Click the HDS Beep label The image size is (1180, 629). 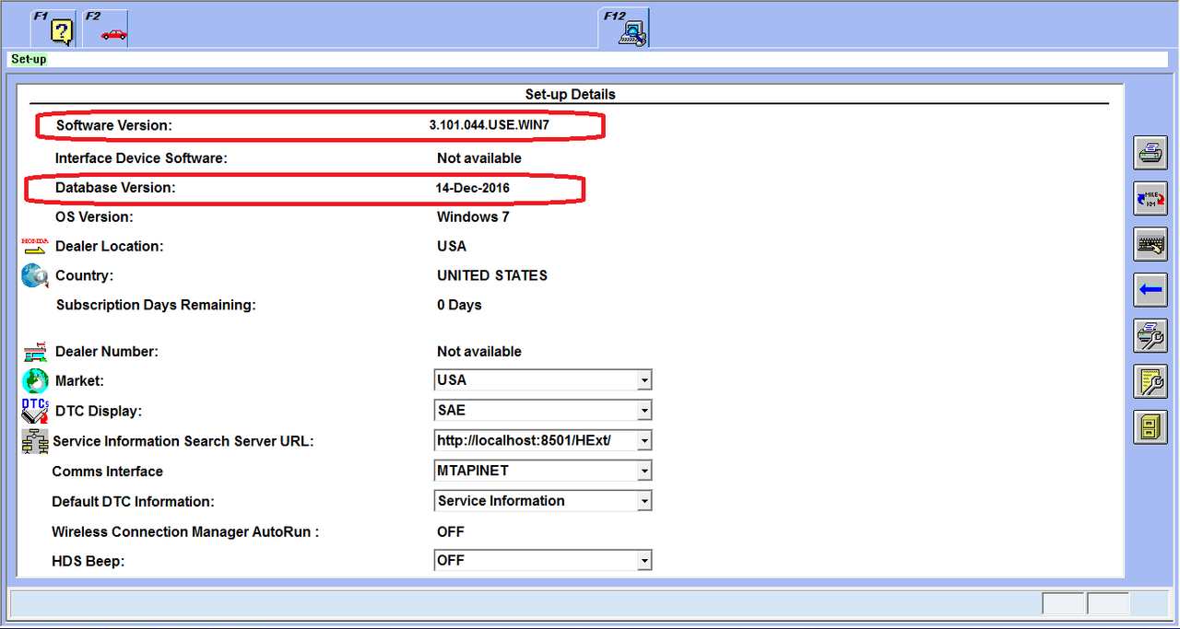pos(88,561)
